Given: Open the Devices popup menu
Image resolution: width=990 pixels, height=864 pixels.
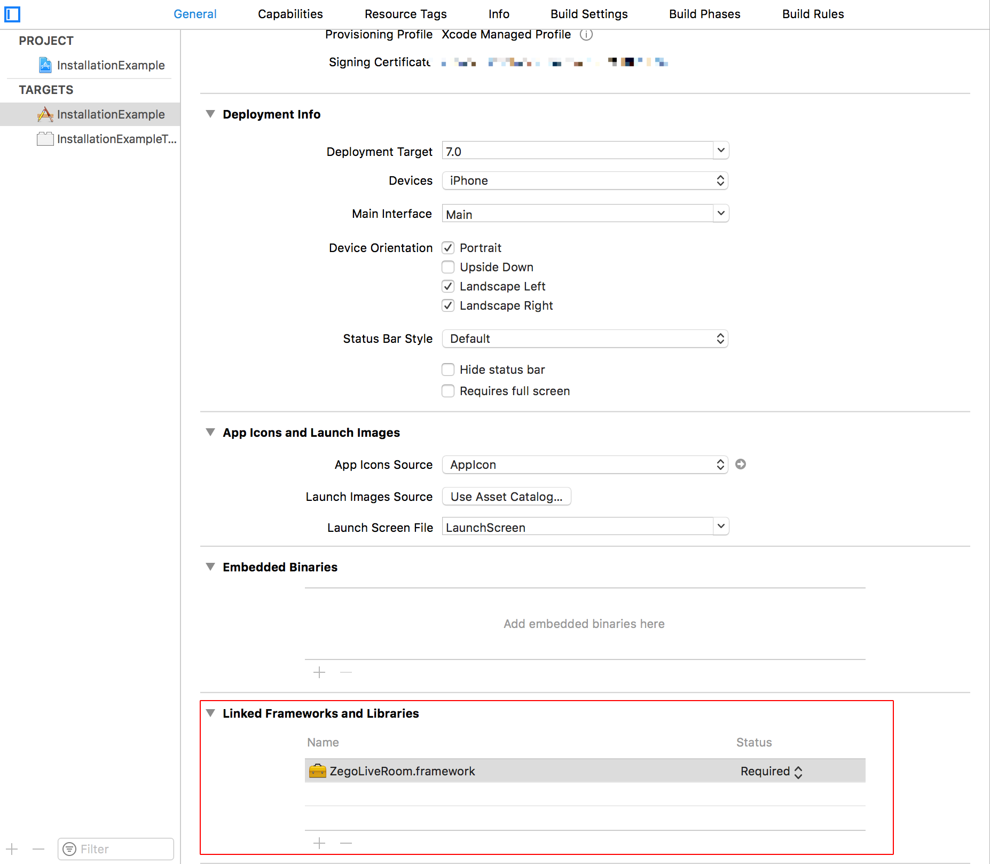Looking at the screenshot, I should click(585, 180).
